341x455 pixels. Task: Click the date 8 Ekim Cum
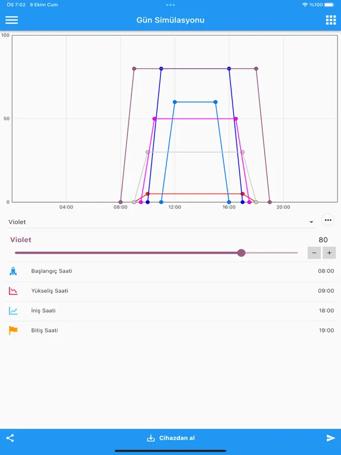[44, 5]
